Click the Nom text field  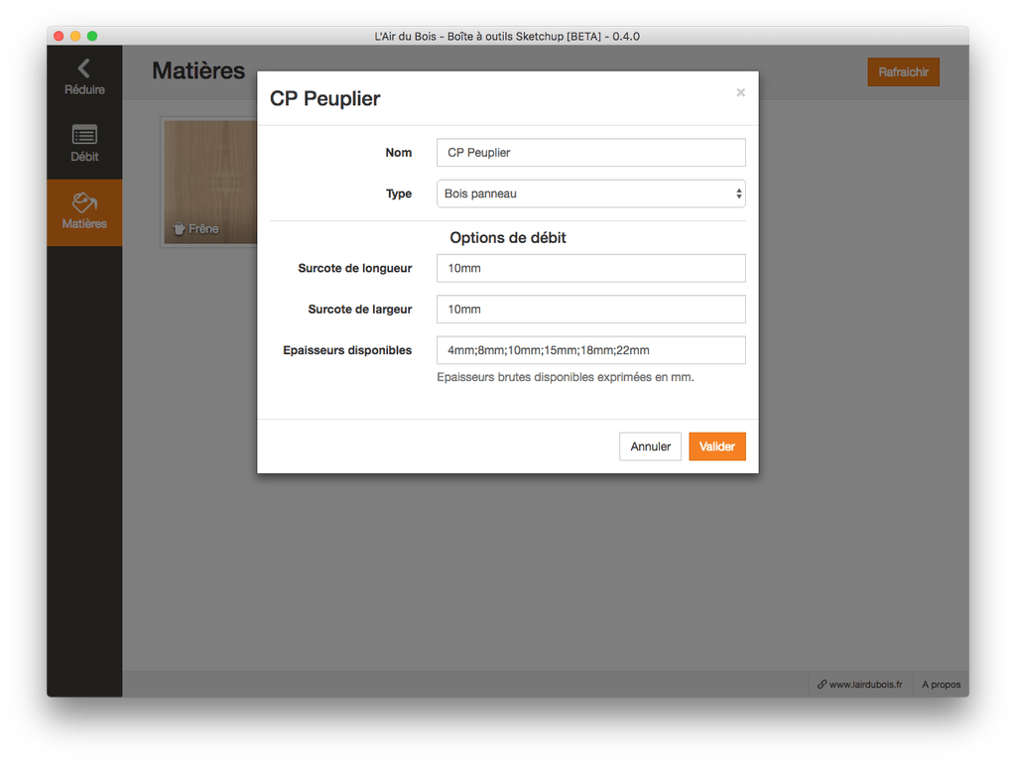(x=590, y=153)
